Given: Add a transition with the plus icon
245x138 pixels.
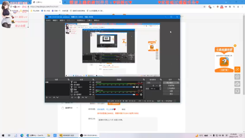Looking at the screenshot, I should [153, 86].
